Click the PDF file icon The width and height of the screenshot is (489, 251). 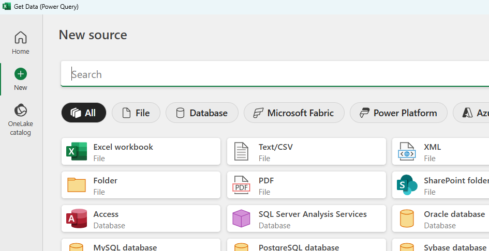241,185
